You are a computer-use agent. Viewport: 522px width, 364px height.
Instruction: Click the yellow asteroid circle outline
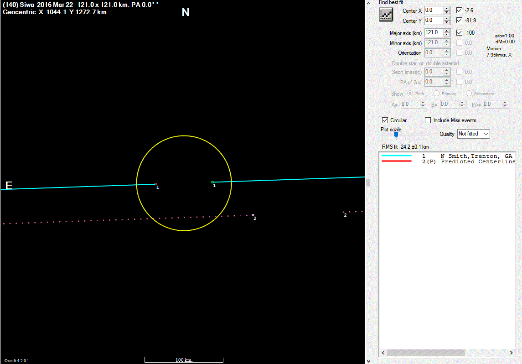coord(184,135)
